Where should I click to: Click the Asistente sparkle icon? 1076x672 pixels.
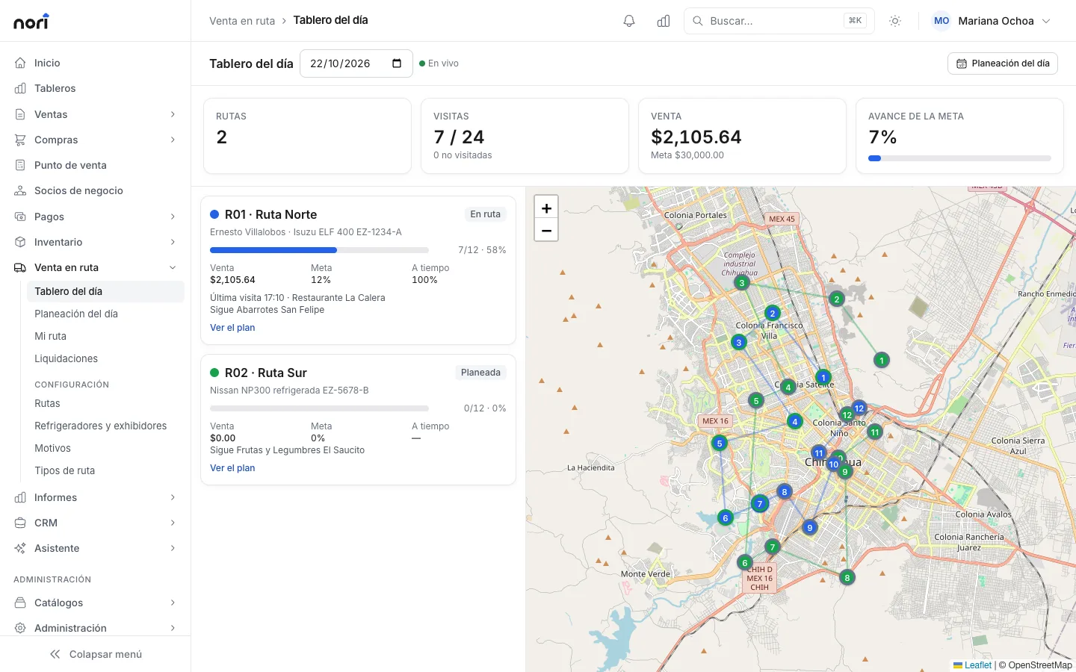(20, 548)
